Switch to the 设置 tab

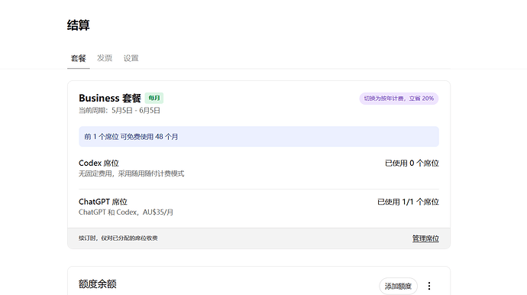pos(131,58)
